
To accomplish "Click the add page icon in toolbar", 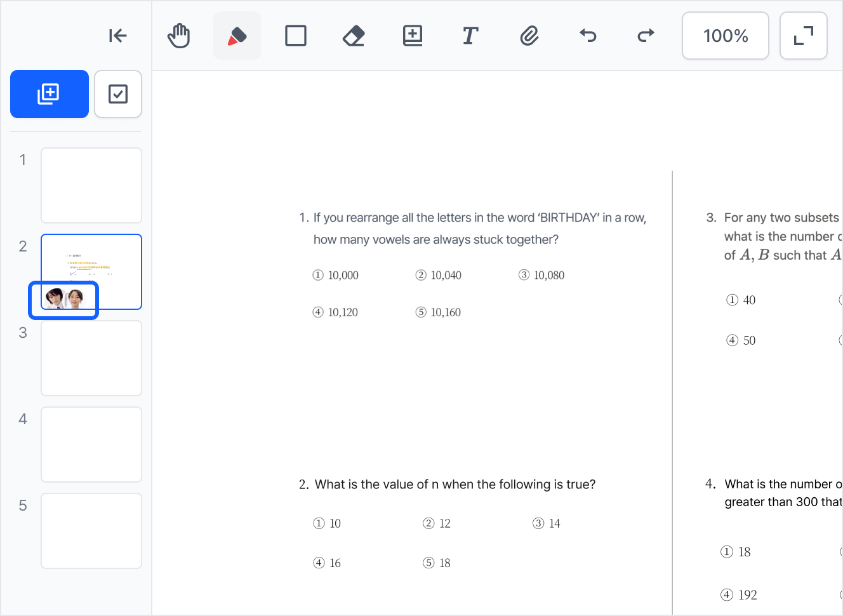I will click(x=413, y=36).
